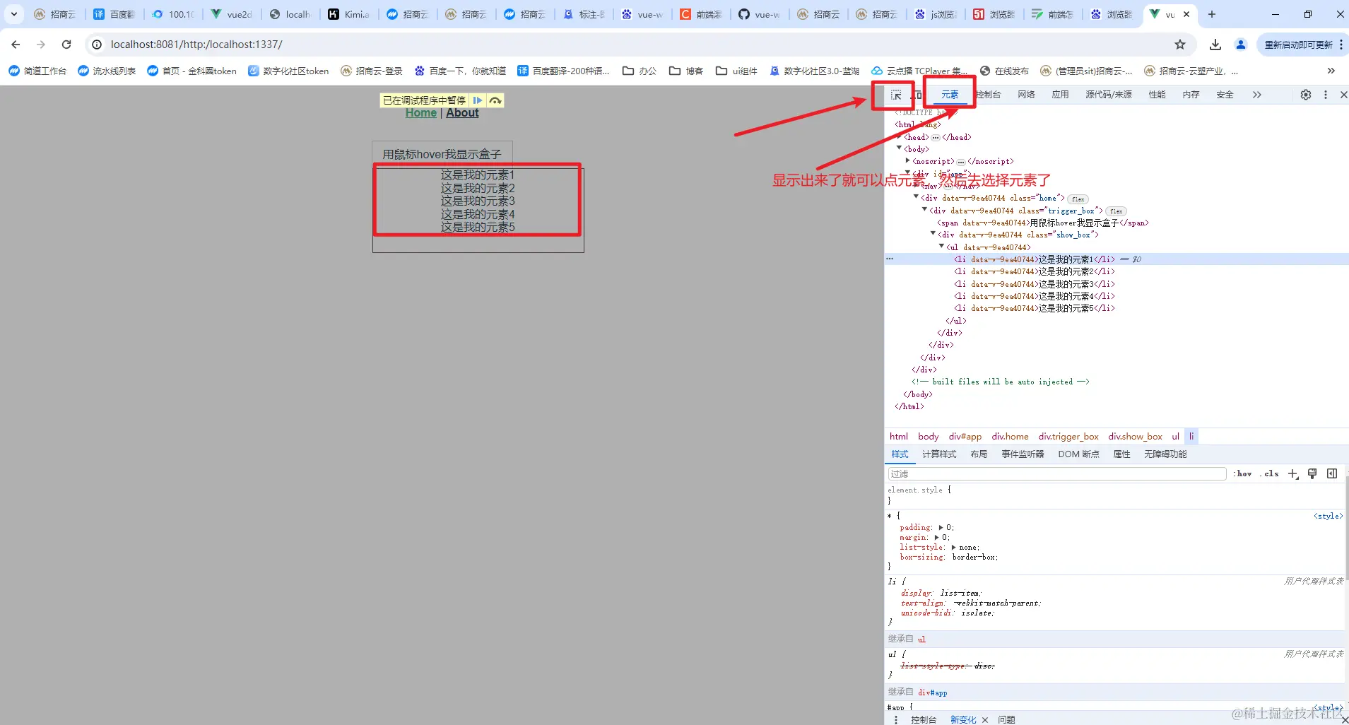The image size is (1349, 725).
Task: Open the 布局 styles subtab
Action: pyautogui.click(x=979, y=454)
